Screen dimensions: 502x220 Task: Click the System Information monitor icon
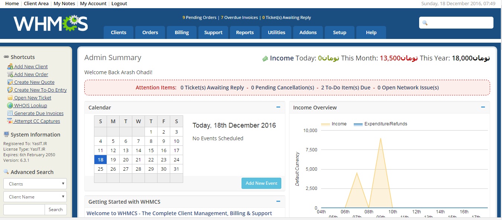[x=6, y=135]
